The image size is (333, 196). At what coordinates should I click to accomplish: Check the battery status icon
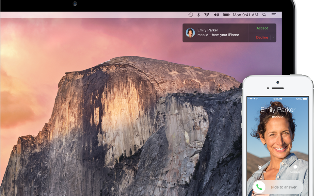[226, 15]
